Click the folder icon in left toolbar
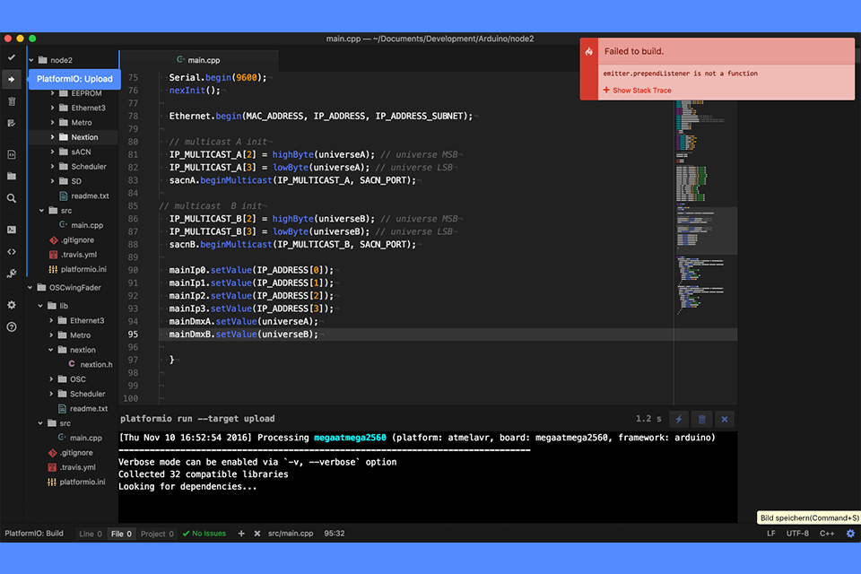The height and width of the screenshot is (574, 861). tap(12, 177)
